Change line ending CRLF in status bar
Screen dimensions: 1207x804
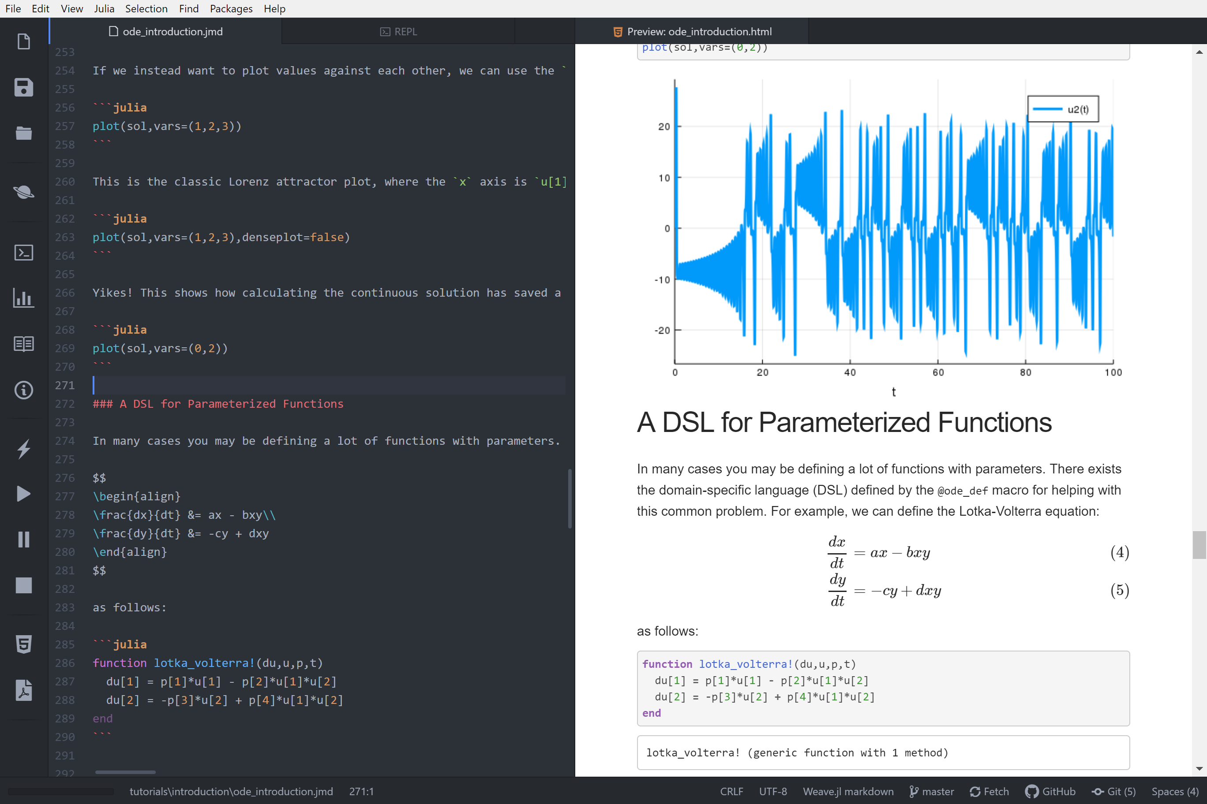(731, 791)
